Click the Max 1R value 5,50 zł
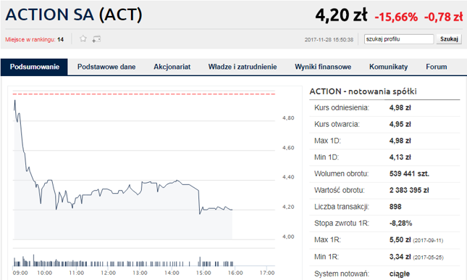The image size is (467, 280). pos(400,239)
